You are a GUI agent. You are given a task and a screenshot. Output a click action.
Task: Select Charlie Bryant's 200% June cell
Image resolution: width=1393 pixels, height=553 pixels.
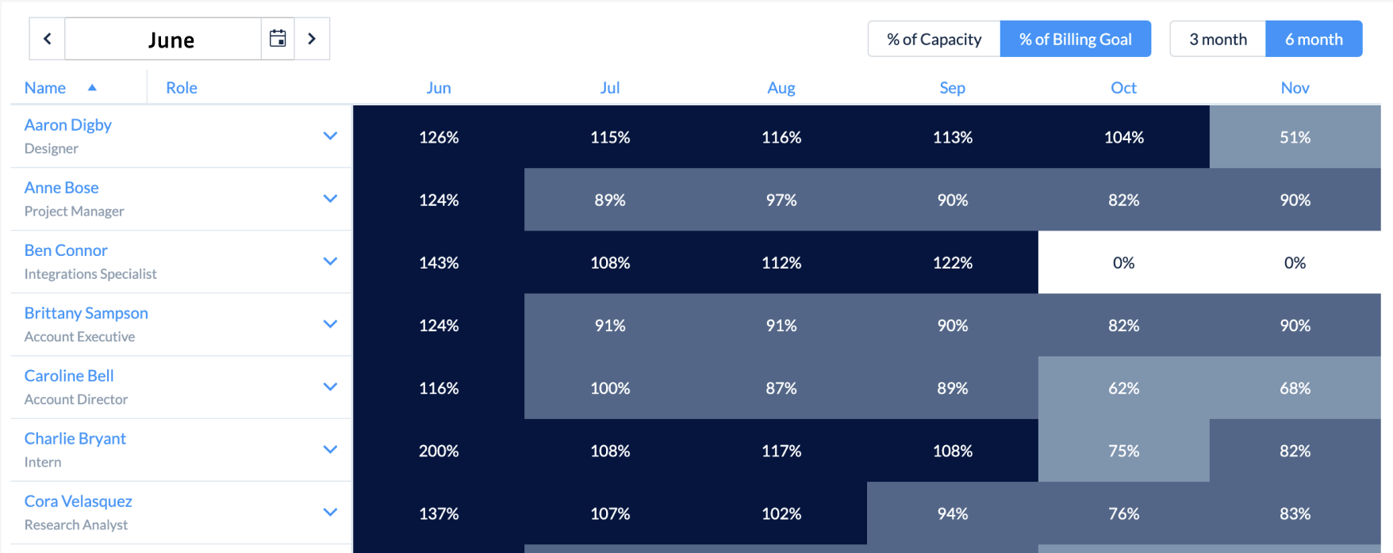438,451
